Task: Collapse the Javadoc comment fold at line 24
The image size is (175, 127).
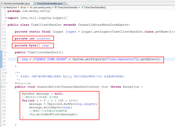Action: click(x=7, y=73)
